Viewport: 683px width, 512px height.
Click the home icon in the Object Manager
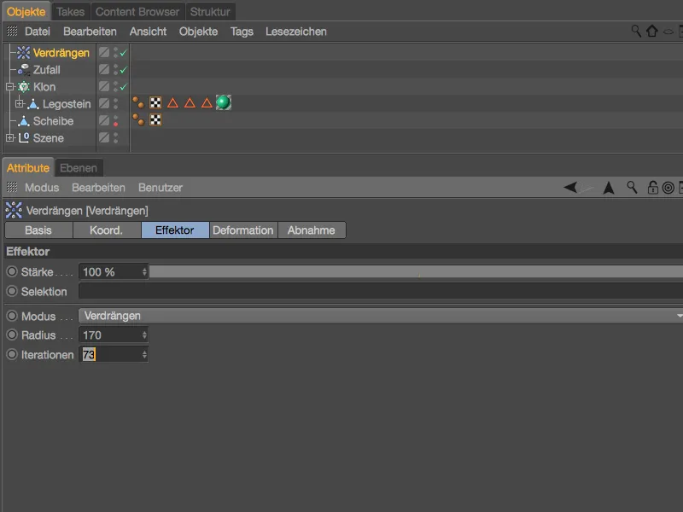[653, 31]
